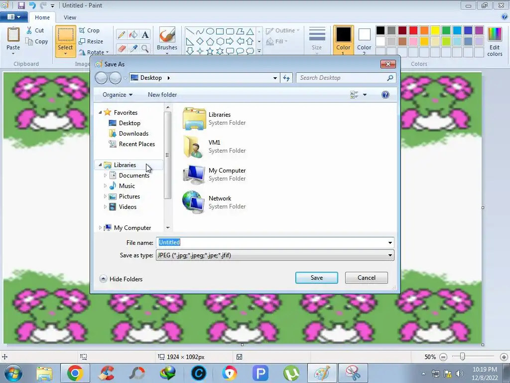510x383 pixels.
Task: Select Pictures library in navigation tree
Action: pos(129,196)
